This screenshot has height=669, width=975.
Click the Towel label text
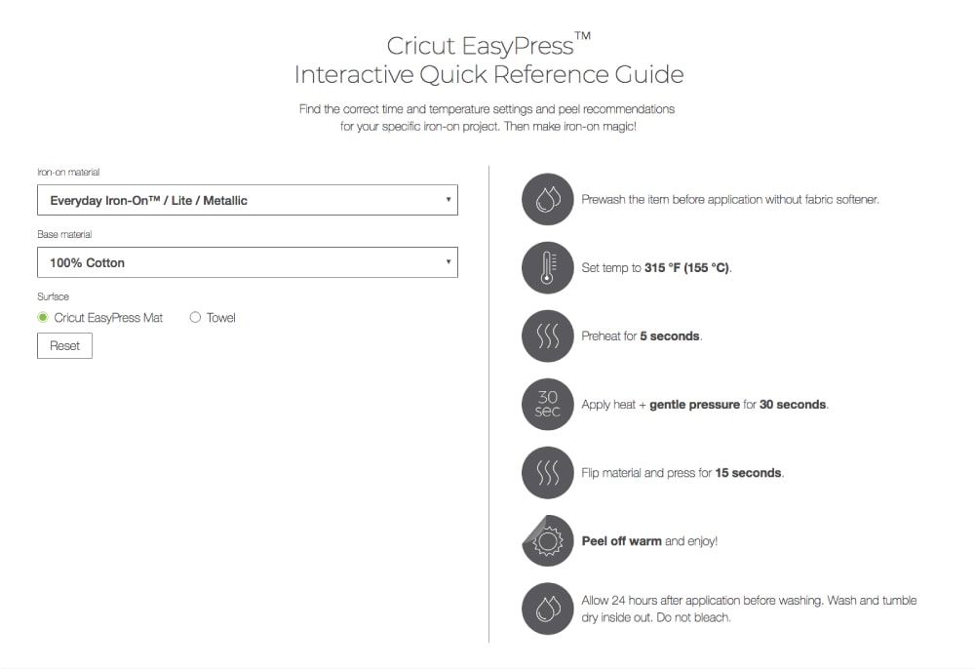221,318
